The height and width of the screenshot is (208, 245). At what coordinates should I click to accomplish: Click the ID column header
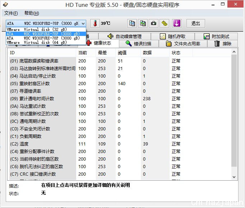pos(42,53)
